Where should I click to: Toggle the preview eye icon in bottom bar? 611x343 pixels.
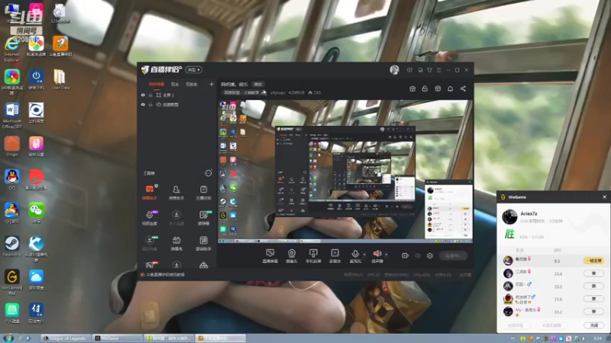[418, 255]
